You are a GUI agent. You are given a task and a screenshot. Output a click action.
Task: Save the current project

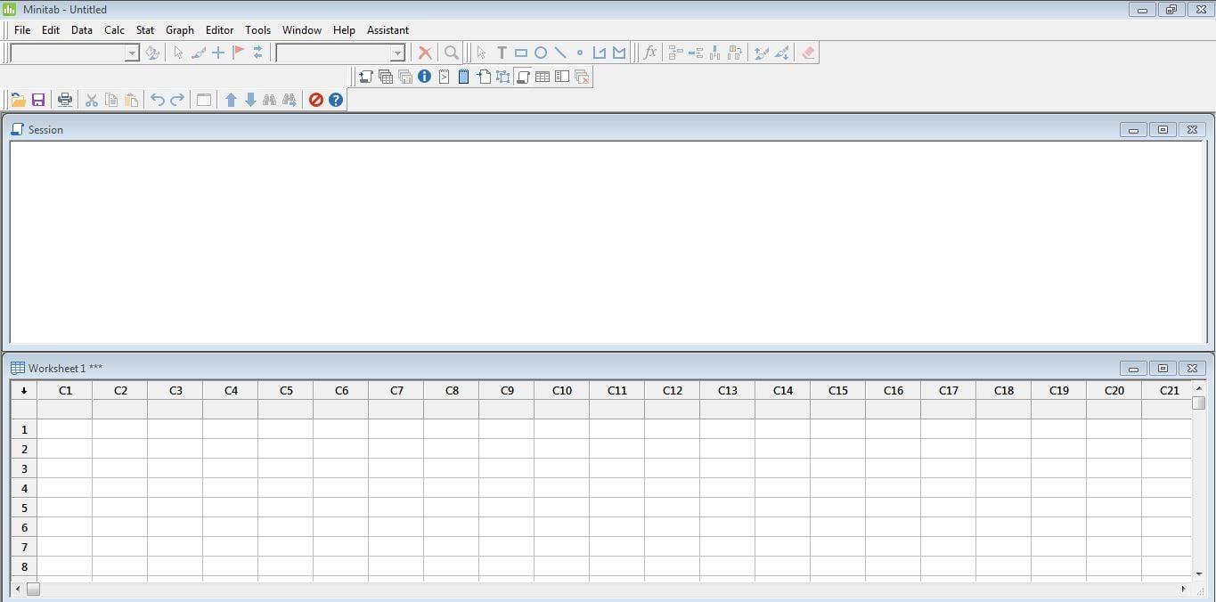[x=38, y=99]
